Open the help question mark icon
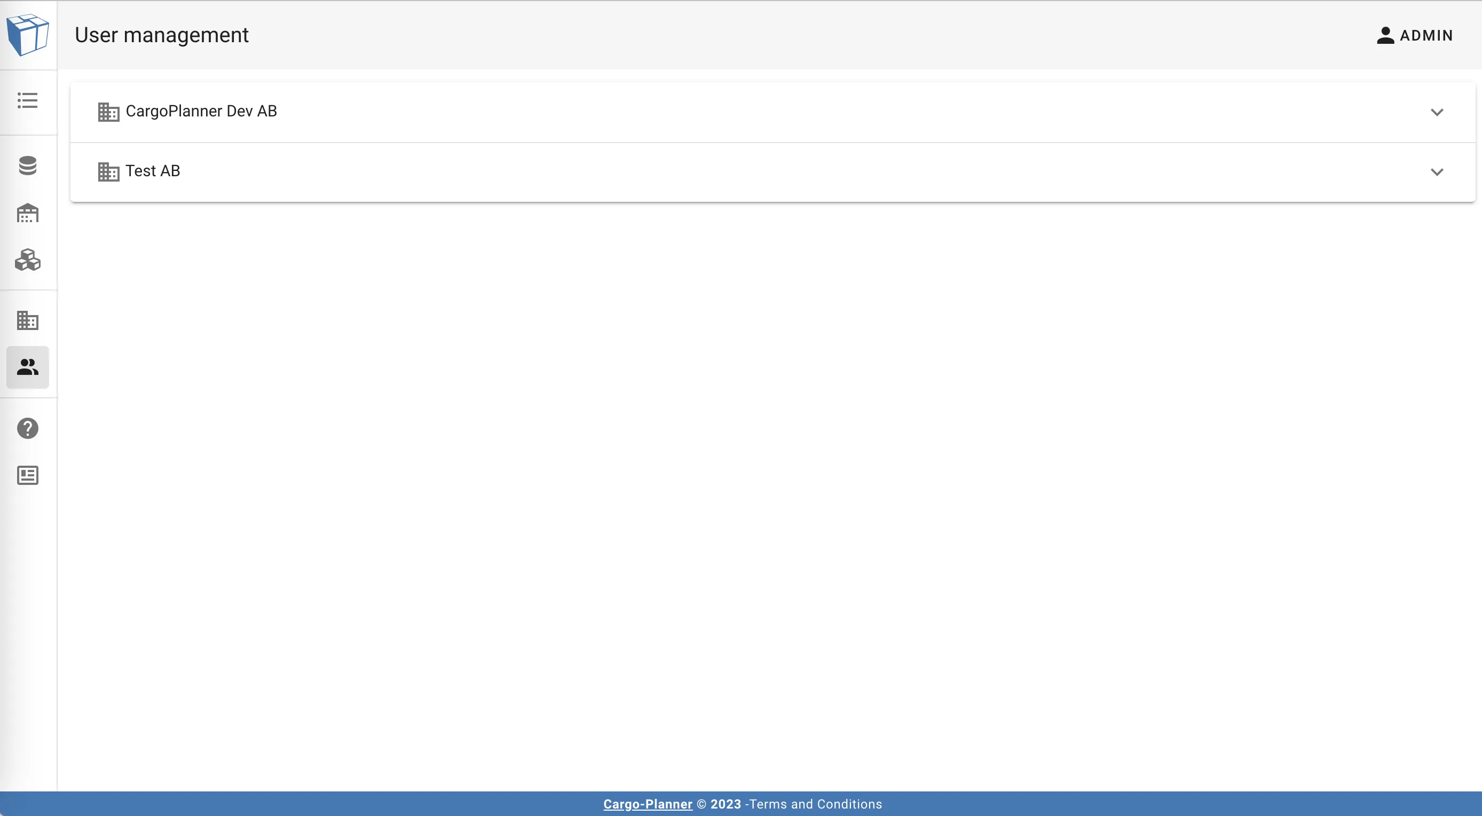Image resolution: width=1482 pixels, height=816 pixels. click(28, 428)
